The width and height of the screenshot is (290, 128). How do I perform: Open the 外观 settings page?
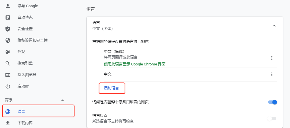coord(21,52)
